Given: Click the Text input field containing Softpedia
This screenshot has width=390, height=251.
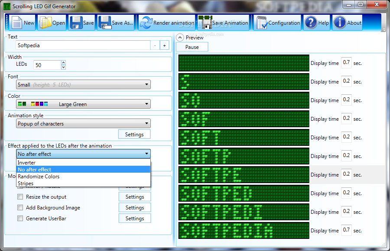Looking at the screenshot, I should tap(83, 45).
